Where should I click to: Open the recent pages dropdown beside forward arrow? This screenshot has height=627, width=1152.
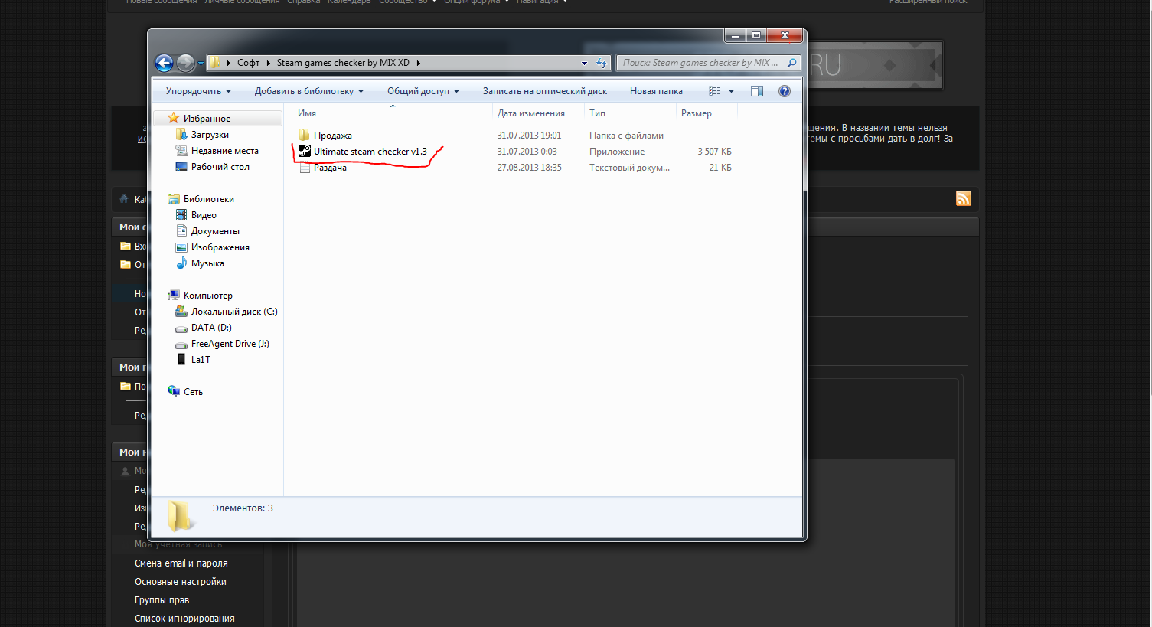[x=201, y=64]
